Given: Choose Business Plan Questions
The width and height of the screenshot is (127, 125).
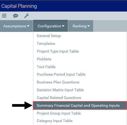Looking at the screenshot, I should pos(58,82).
